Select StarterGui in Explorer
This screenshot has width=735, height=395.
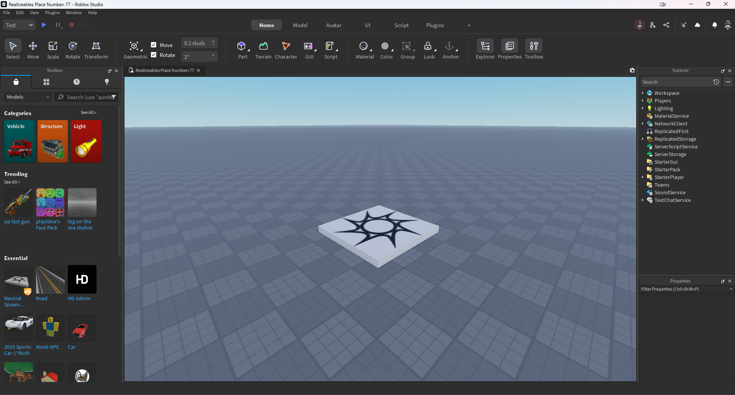666,162
